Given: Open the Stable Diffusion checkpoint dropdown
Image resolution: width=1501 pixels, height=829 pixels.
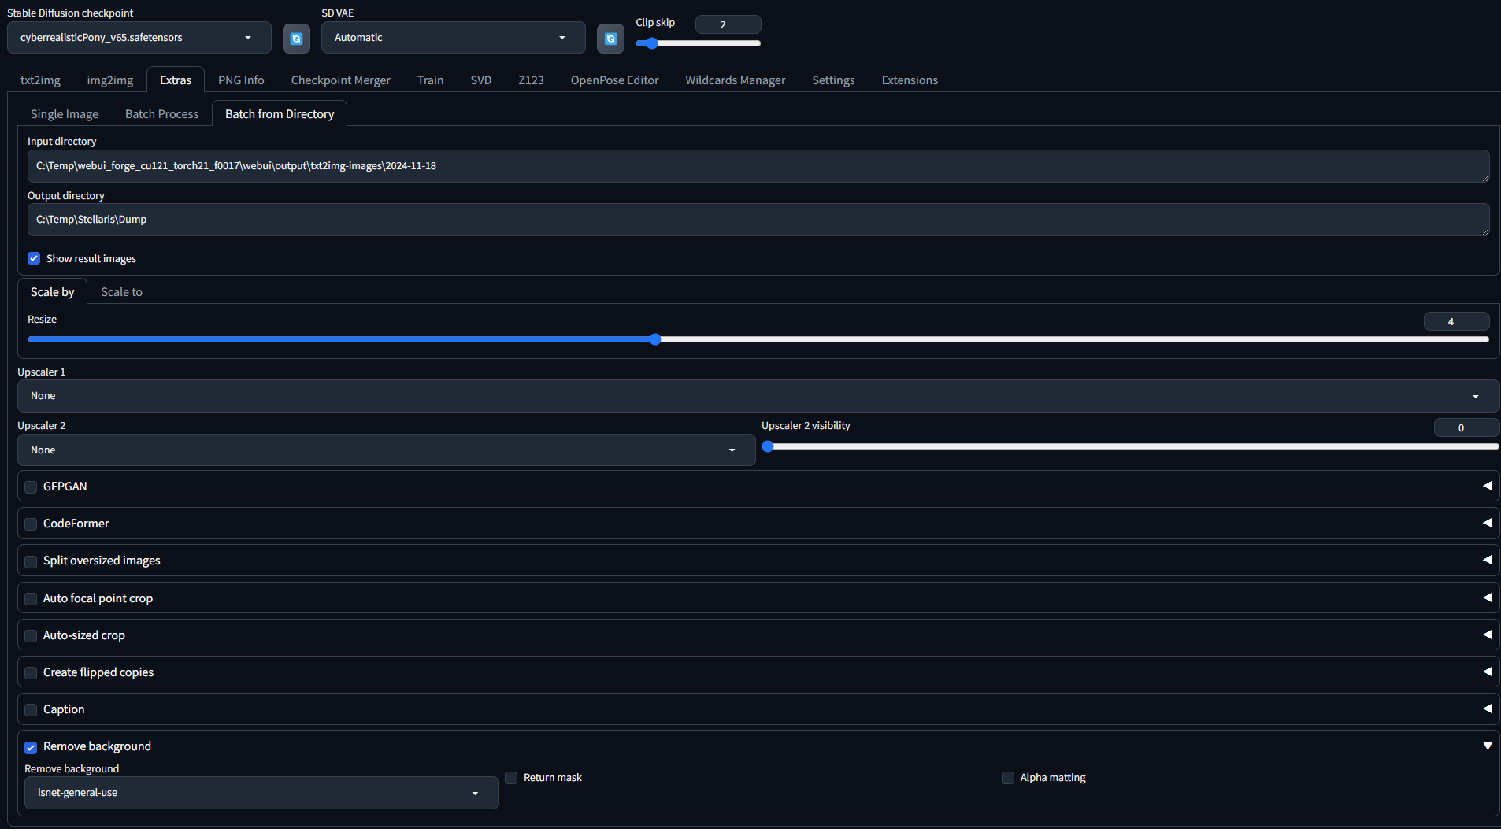Looking at the screenshot, I should pos(139,38).
